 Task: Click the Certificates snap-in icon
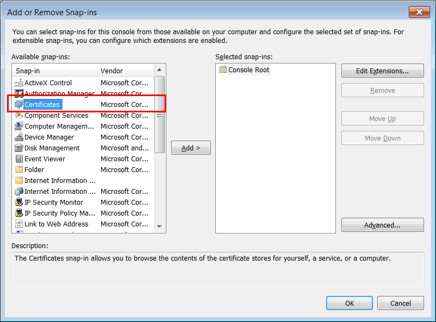tap(19, 104)
